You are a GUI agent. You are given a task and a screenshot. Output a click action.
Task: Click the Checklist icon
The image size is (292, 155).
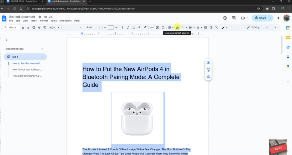183,27
